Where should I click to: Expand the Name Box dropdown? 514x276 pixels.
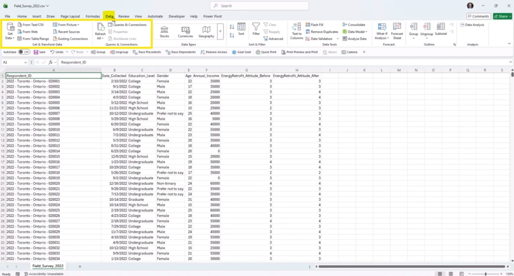25,62
